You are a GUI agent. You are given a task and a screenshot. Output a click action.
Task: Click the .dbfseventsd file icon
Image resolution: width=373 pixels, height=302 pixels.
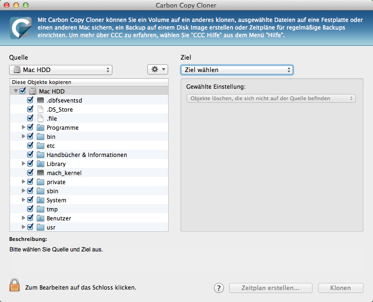pos(40,100)
